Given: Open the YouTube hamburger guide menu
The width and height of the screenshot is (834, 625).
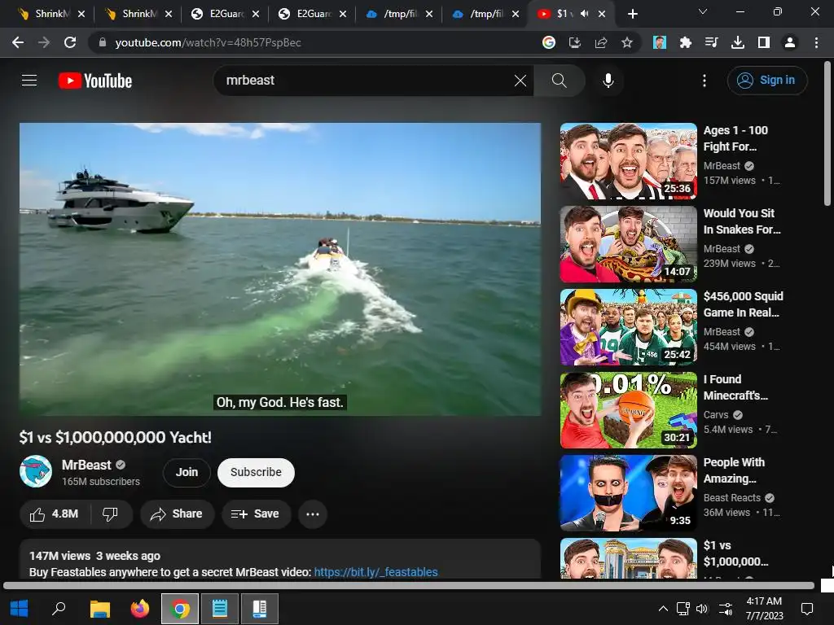Looking at the screenshot, I should click(29, 81).
